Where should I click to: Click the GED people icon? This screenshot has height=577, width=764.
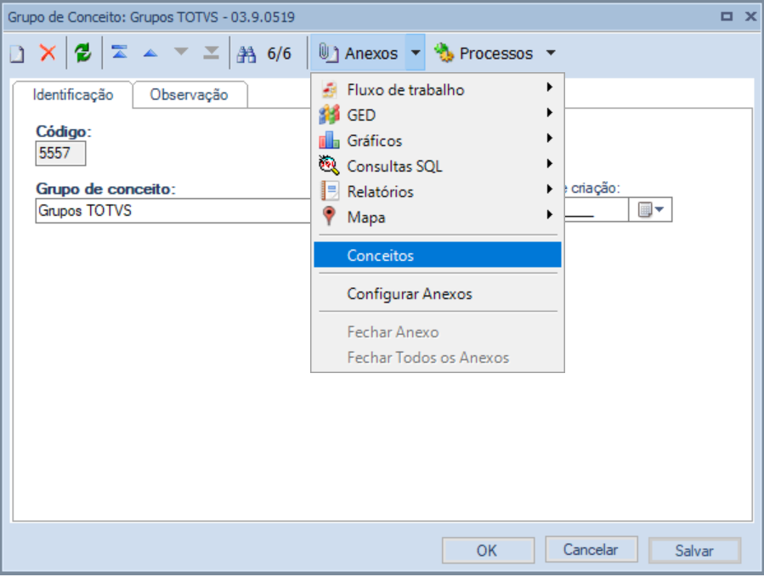[329, 115]
